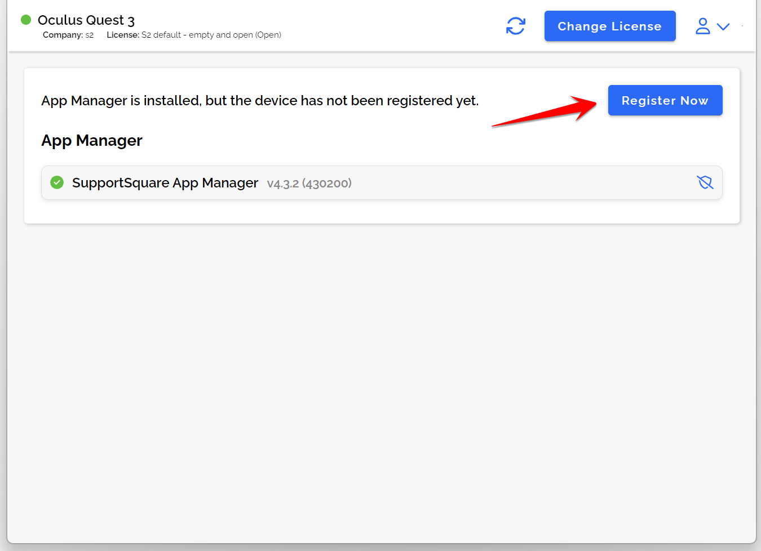This screenshot has height=551, width=761.
Task: Click the Company: s2 label
Action: click(x=68, y=35)
